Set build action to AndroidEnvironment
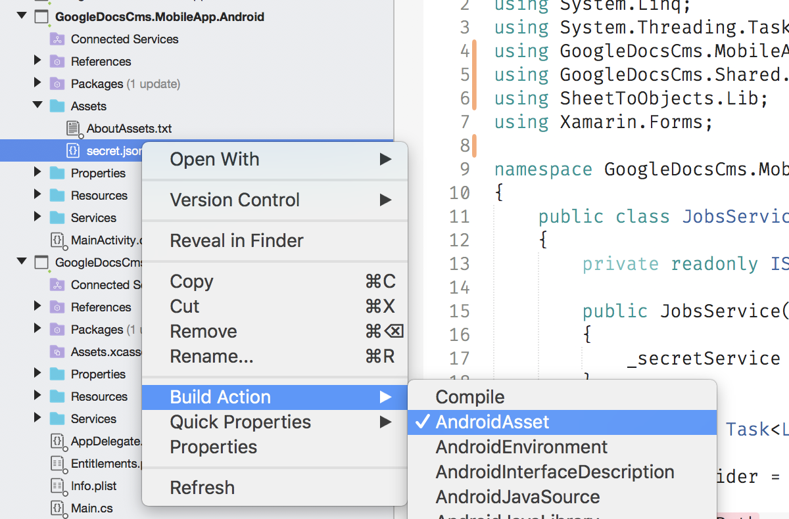The height and width of the screenshot is (519, 789). pos(562,447)
